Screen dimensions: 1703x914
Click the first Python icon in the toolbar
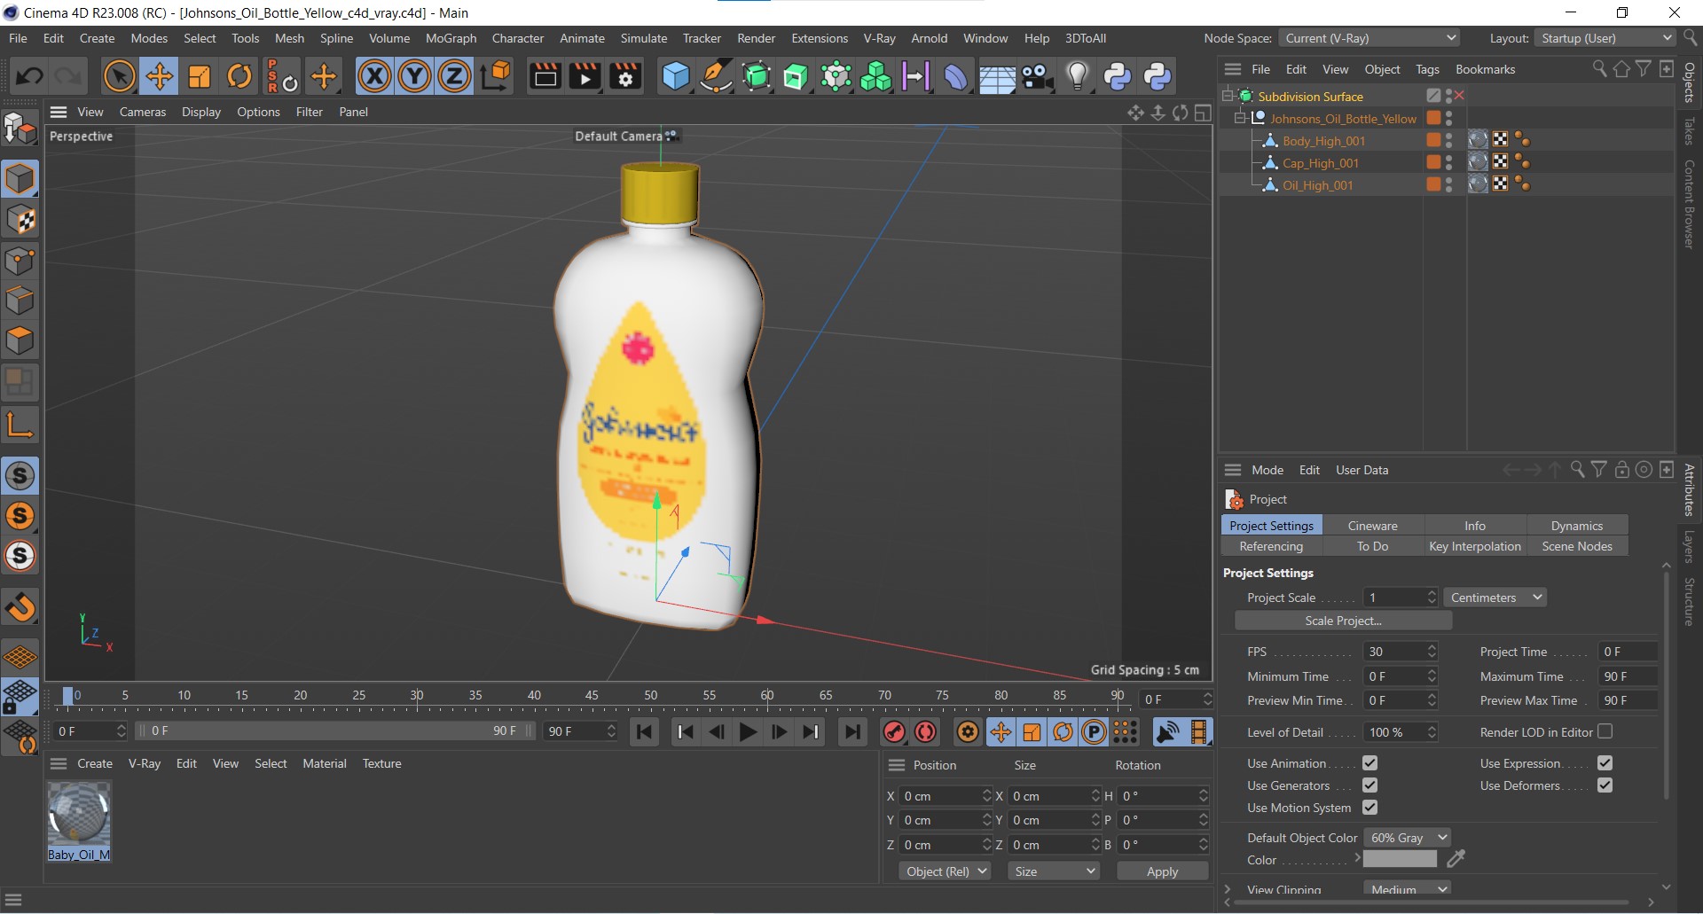coord(1118,76)
